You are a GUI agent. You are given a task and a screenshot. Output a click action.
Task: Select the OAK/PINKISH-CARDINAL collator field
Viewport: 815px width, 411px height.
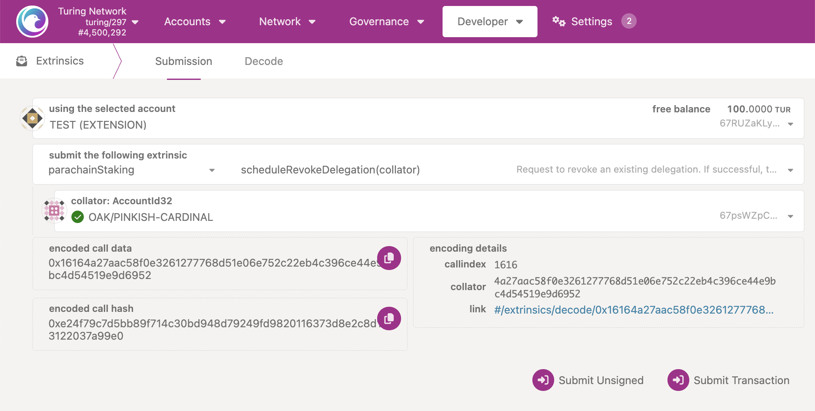tap(429, 211)
